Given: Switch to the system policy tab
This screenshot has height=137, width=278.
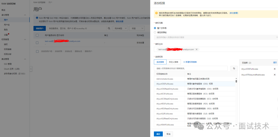Looking at the screenshot, I should [x=160, y=62].
